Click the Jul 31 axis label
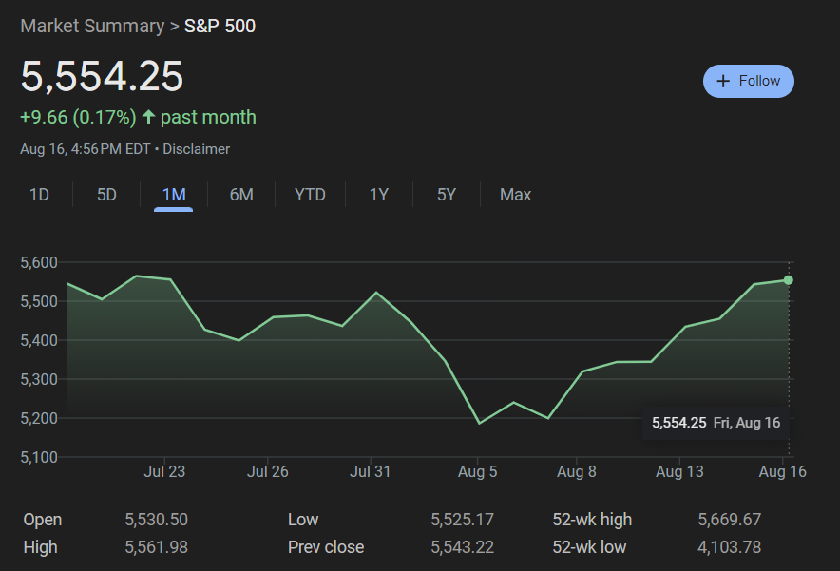The height and width of the screenshot is (571, 840). (371, 472)
